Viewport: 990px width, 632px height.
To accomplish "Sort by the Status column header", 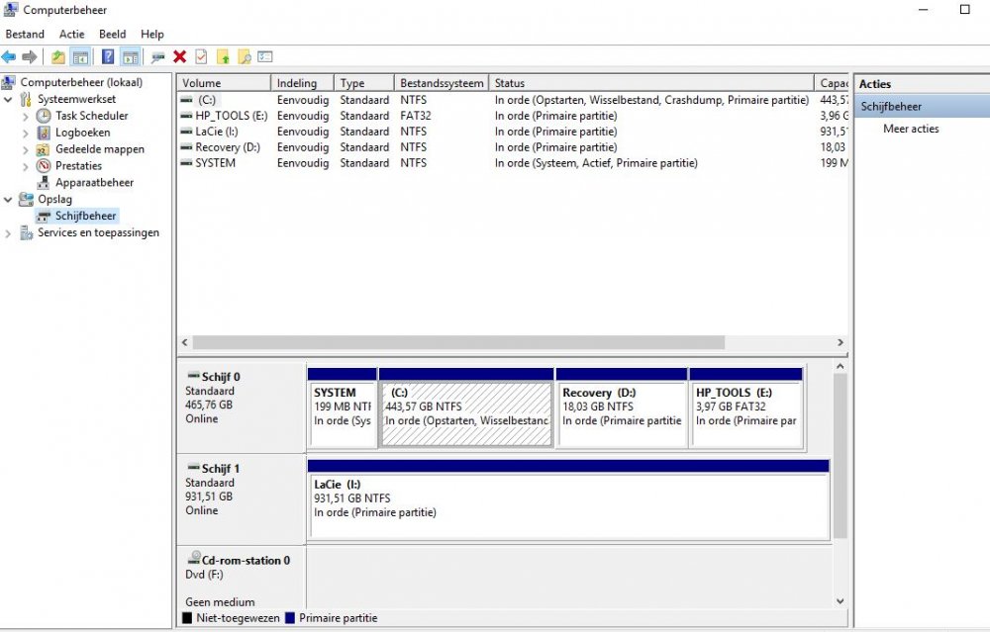I will 651,83.
